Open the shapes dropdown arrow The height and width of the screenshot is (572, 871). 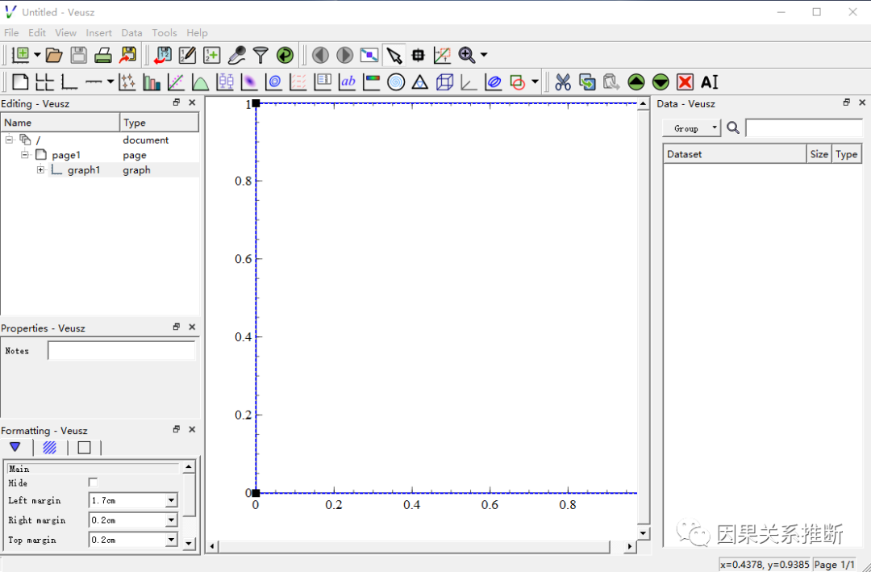pyautogui.click(x=535, y=82)
